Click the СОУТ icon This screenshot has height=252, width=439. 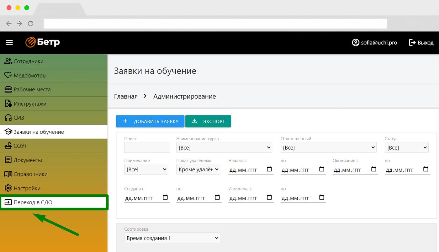(x=8, y=146)
